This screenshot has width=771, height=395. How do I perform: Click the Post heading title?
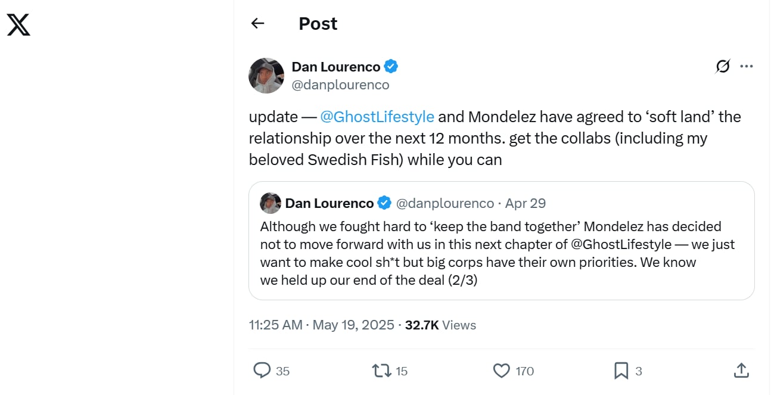click(x=318, y=23)
